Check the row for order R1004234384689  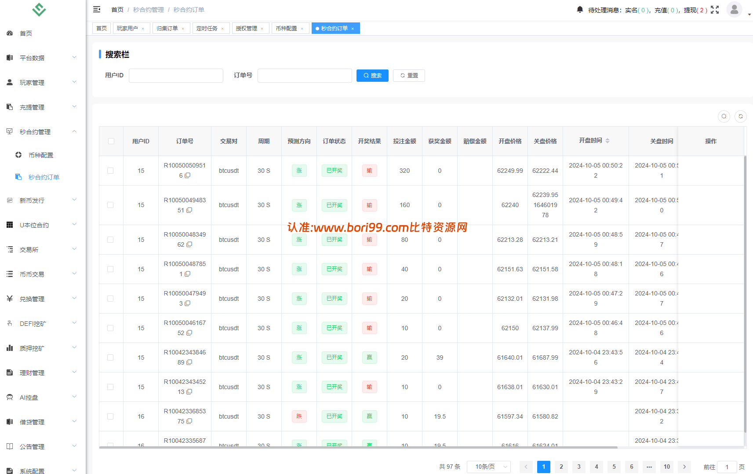point(110,357)
